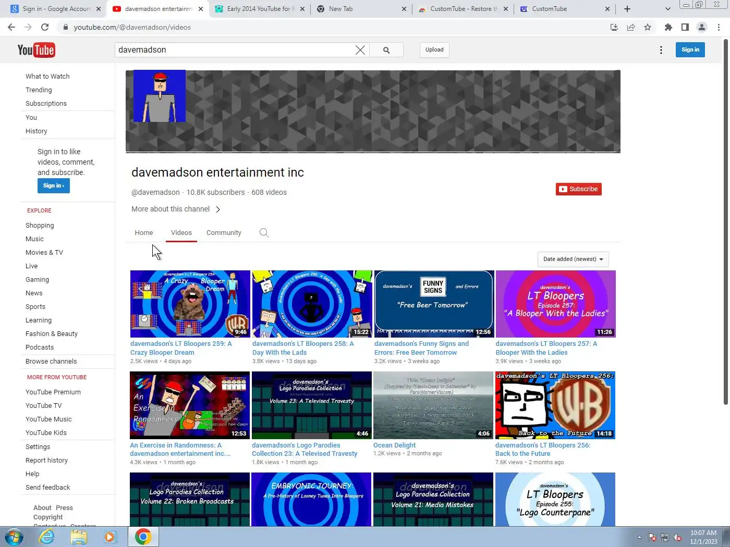Open the Chrome profile icon
This screenshot has height=547, width=730.
702,27
